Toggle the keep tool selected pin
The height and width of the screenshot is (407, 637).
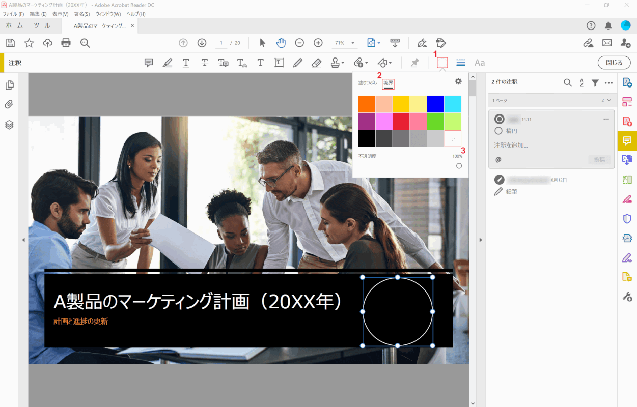point(415,63)
